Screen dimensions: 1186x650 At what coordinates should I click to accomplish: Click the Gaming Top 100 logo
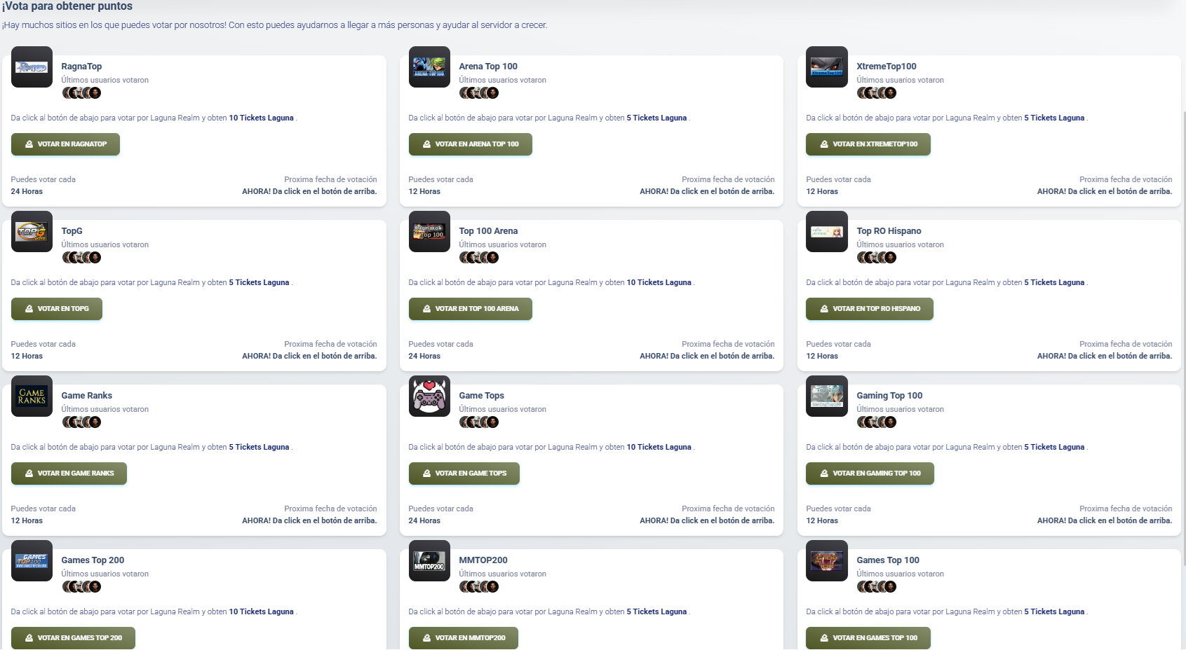pos(827,396)
